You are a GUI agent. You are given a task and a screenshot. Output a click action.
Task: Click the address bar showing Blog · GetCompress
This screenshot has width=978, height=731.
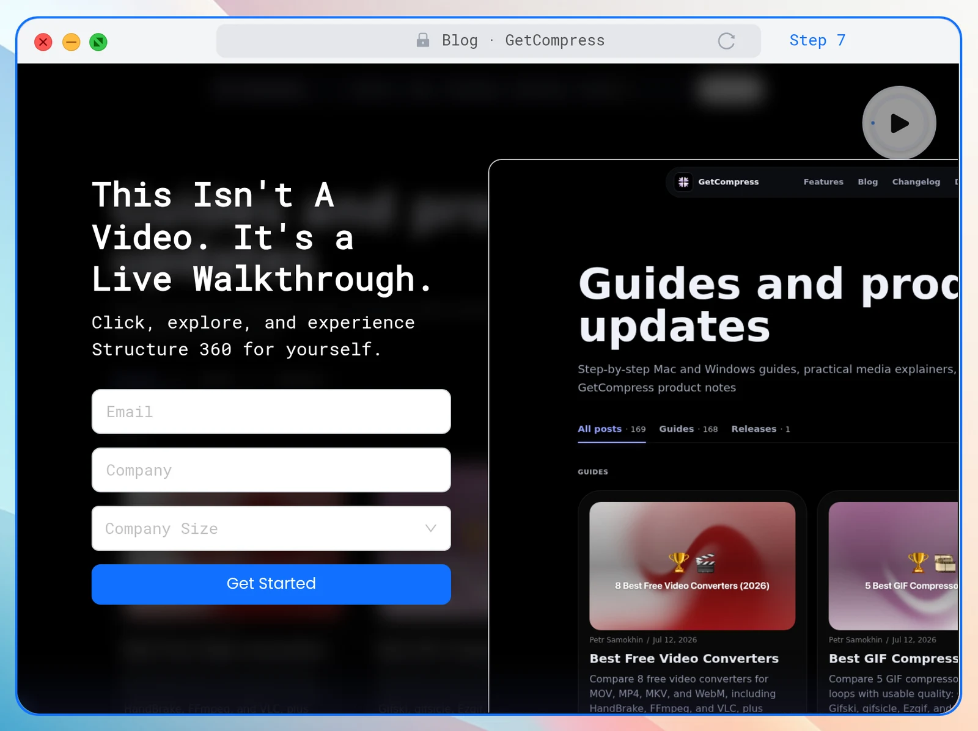click(488, 41)
